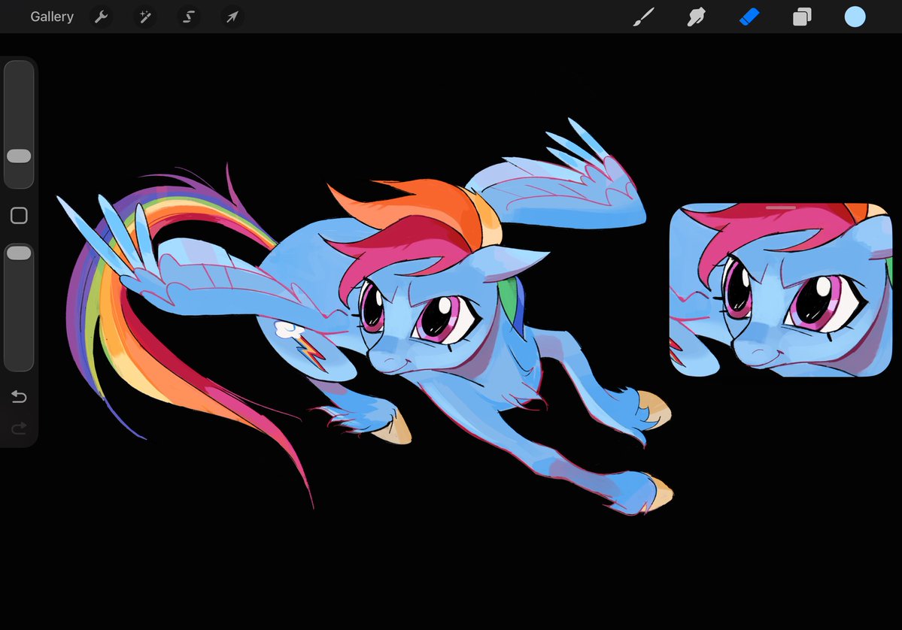Adjust the brush size slider handle
The image size is (902, 630).
[x=19, y=156]
